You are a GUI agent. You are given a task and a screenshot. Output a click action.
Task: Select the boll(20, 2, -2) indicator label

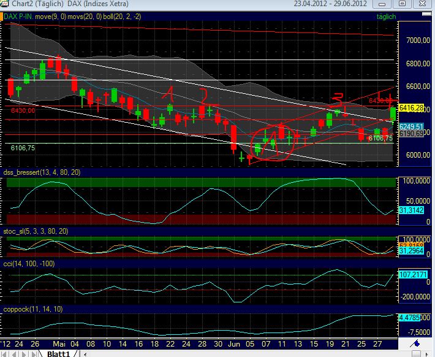(122, 17)
